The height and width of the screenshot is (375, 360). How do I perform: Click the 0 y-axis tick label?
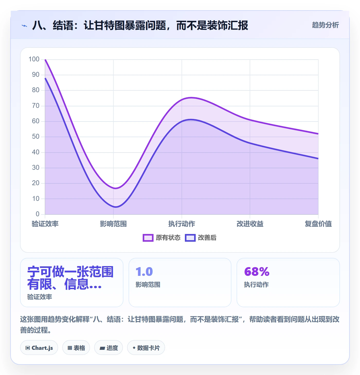(38, 214)
